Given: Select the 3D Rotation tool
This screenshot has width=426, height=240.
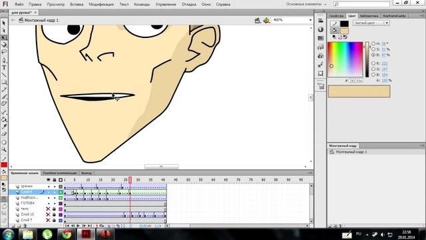Looking at the screenshot, I should coord(4,45).
